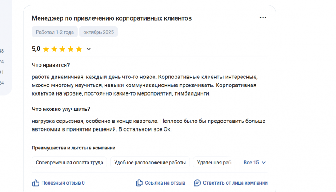Viewport: 336px width, 192px height.
Task: Click the "Что можно улучшить?" heading
Action: click(x=61, y=109)
